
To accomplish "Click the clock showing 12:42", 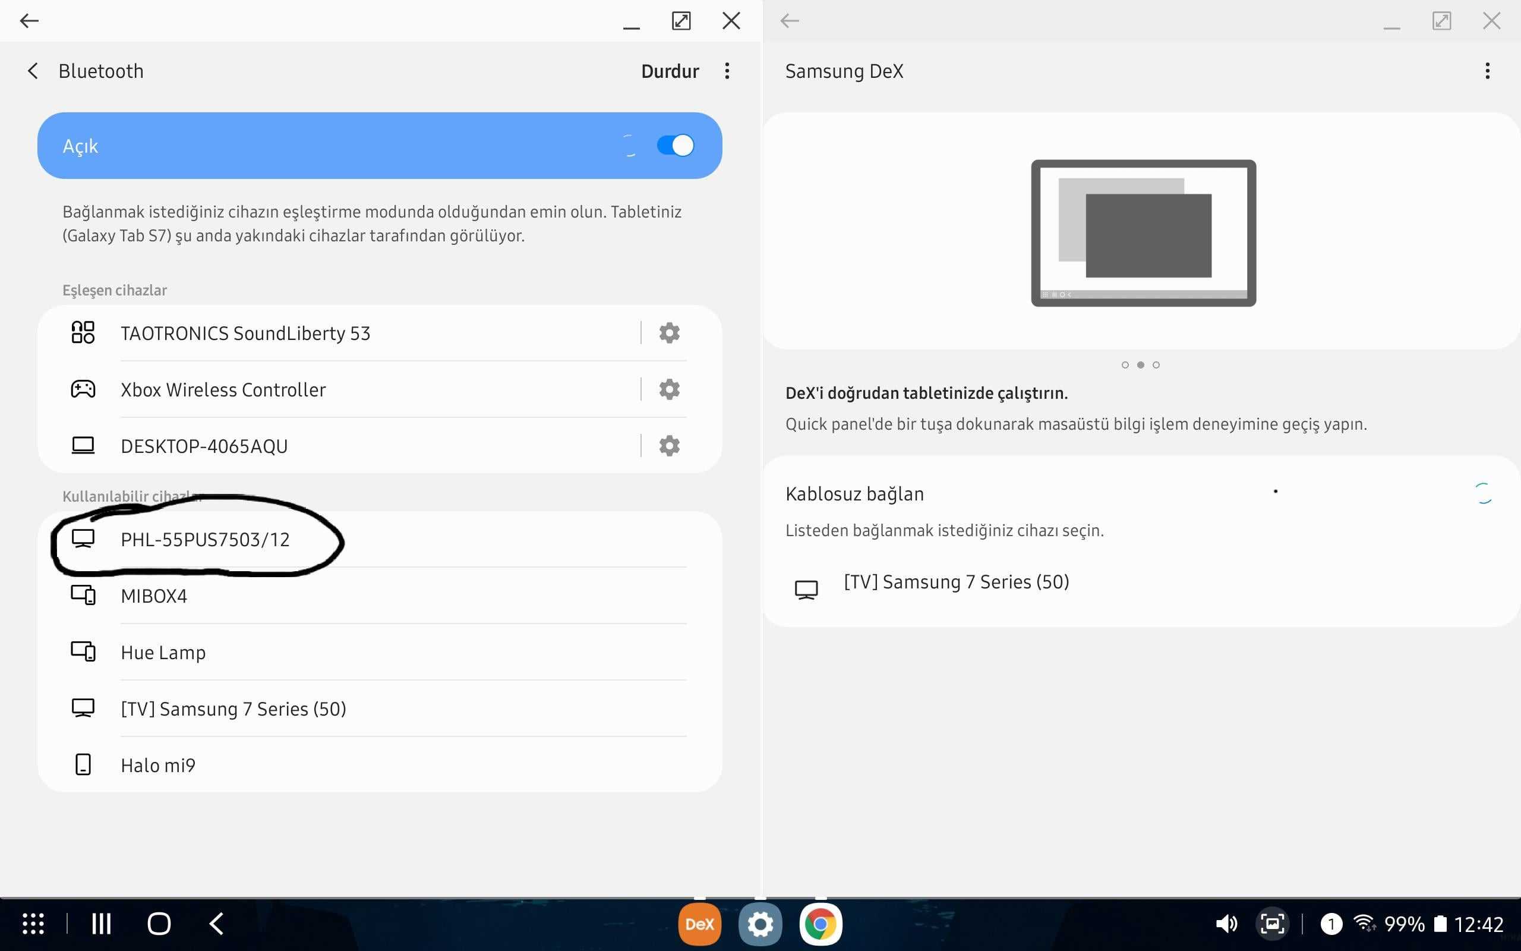I will (x=1478, y=924).
